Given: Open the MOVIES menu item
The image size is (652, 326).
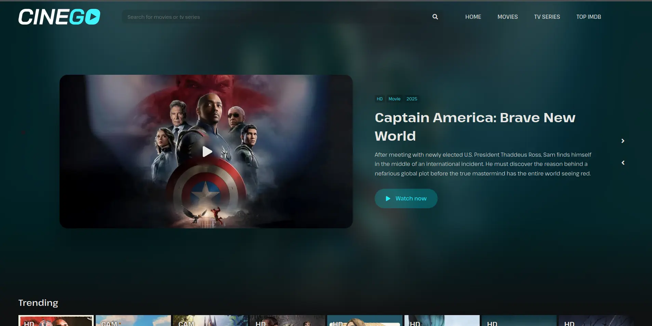Looking at the screenshot, I should (507, 17).
